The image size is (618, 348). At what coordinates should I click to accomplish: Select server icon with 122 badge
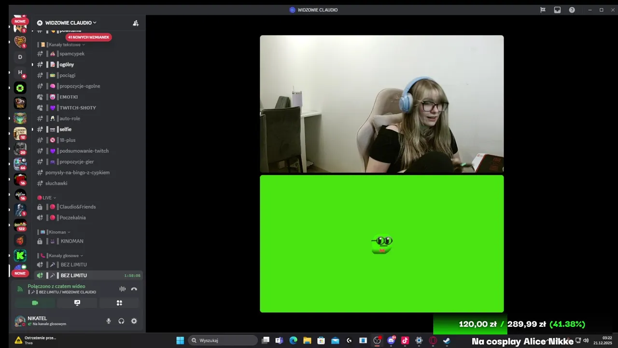(20, 225)
